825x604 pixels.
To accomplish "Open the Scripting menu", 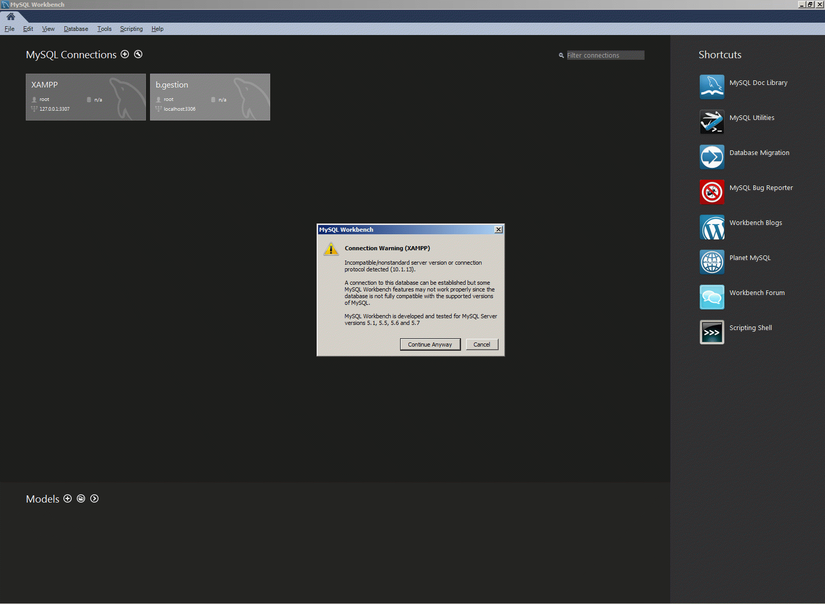I will [x=131, y=29].
